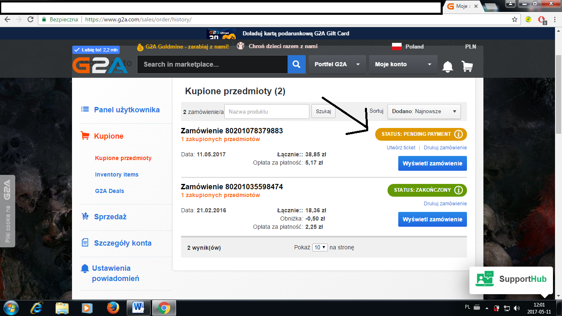Click Chroń dzieci razem z nami link
Screen dimensions: 562x316
coord(283,46)
